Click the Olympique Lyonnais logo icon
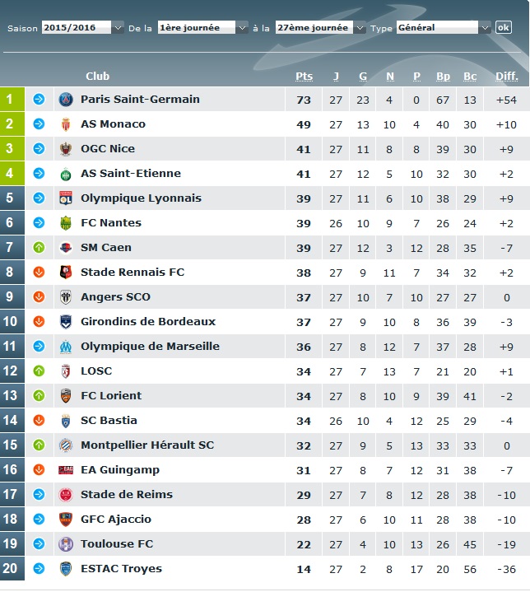The image size is (530, 592). (66, 198)
